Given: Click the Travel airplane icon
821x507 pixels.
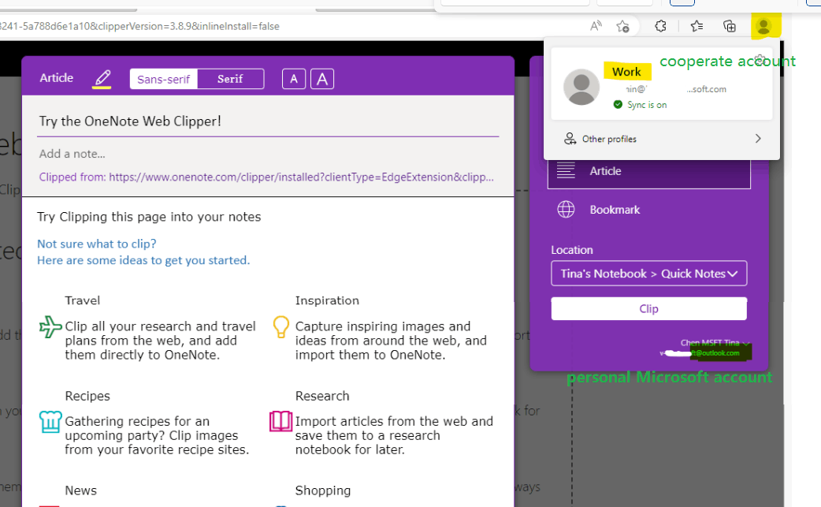Looking at the screenshot, I should pos(50,326).
